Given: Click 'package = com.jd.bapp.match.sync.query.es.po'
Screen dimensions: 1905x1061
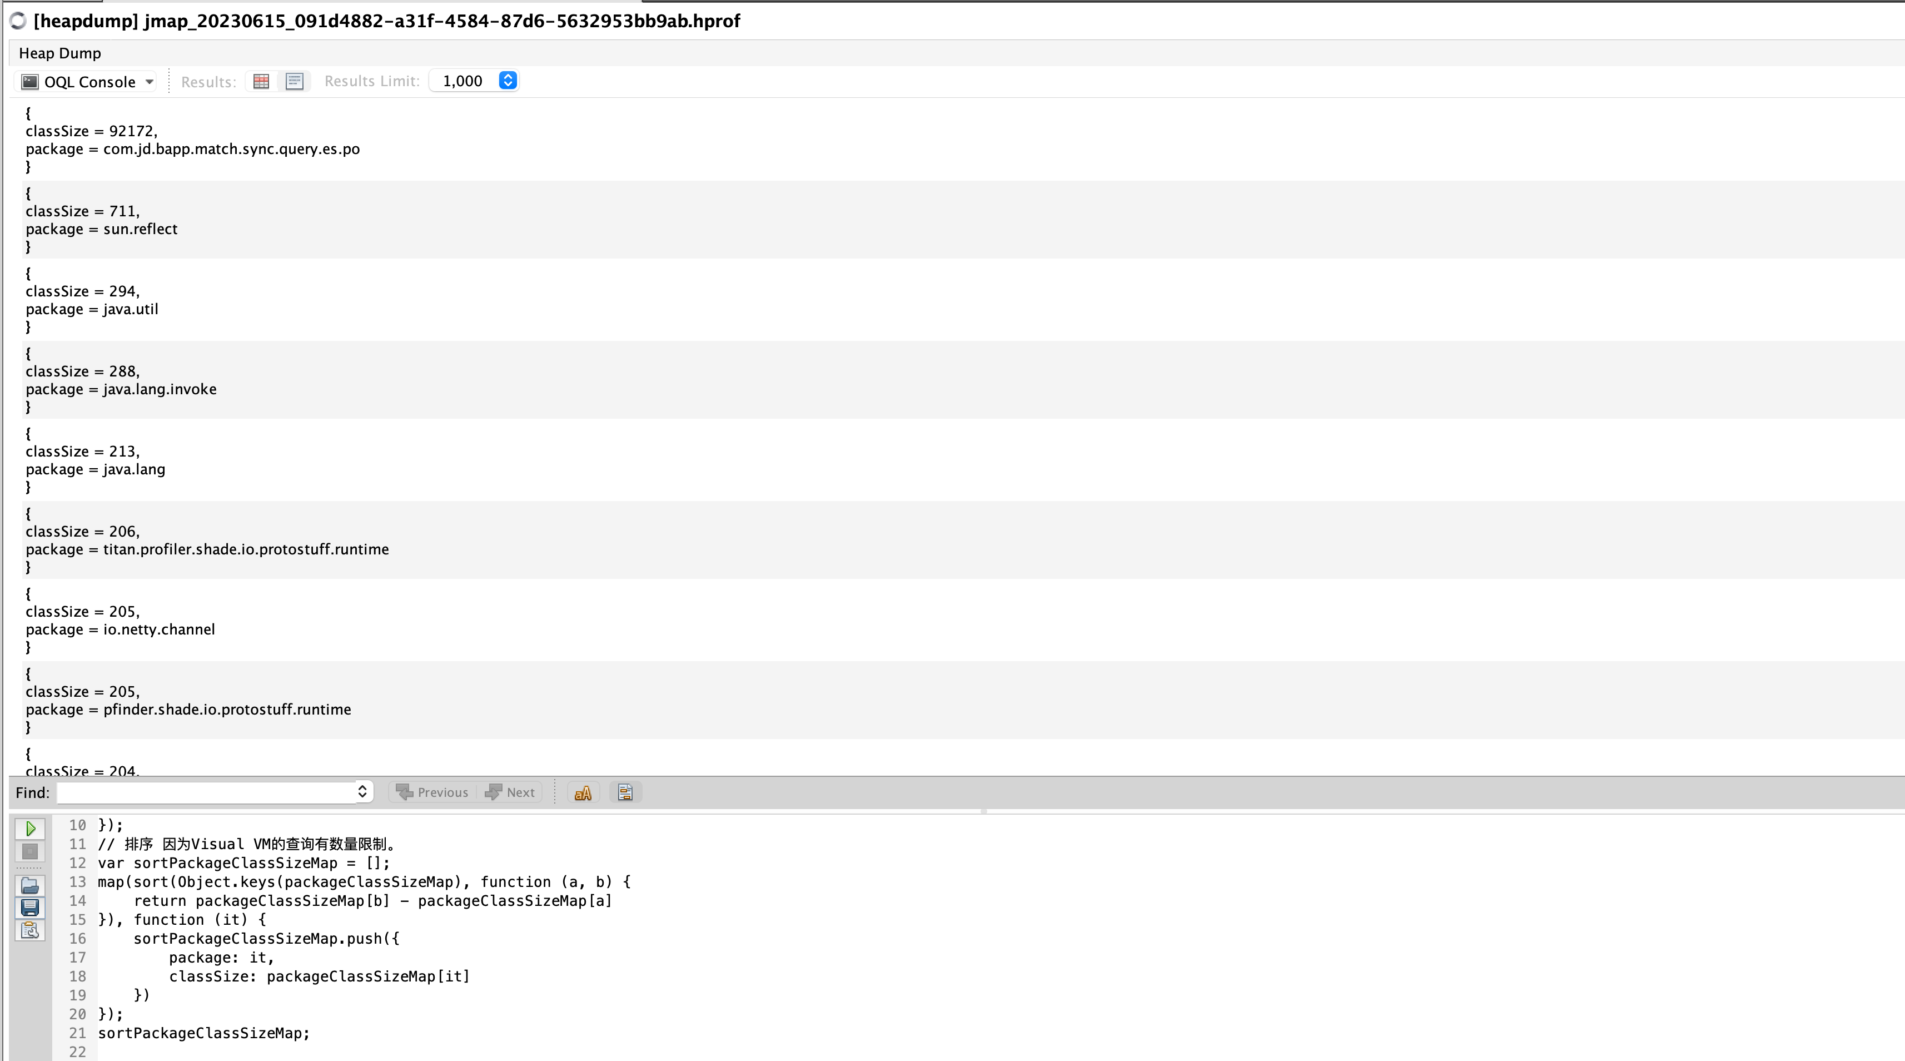Looking at the screenshot, I should click(193, 148).
